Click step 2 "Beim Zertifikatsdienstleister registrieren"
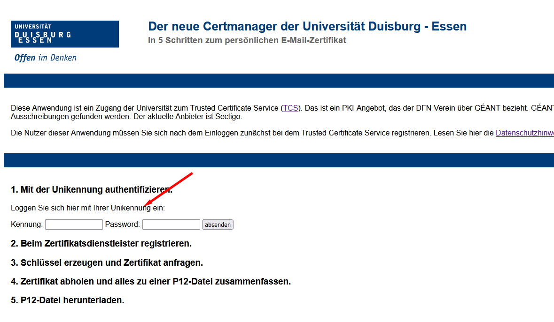554x322 pixels. 101,244
